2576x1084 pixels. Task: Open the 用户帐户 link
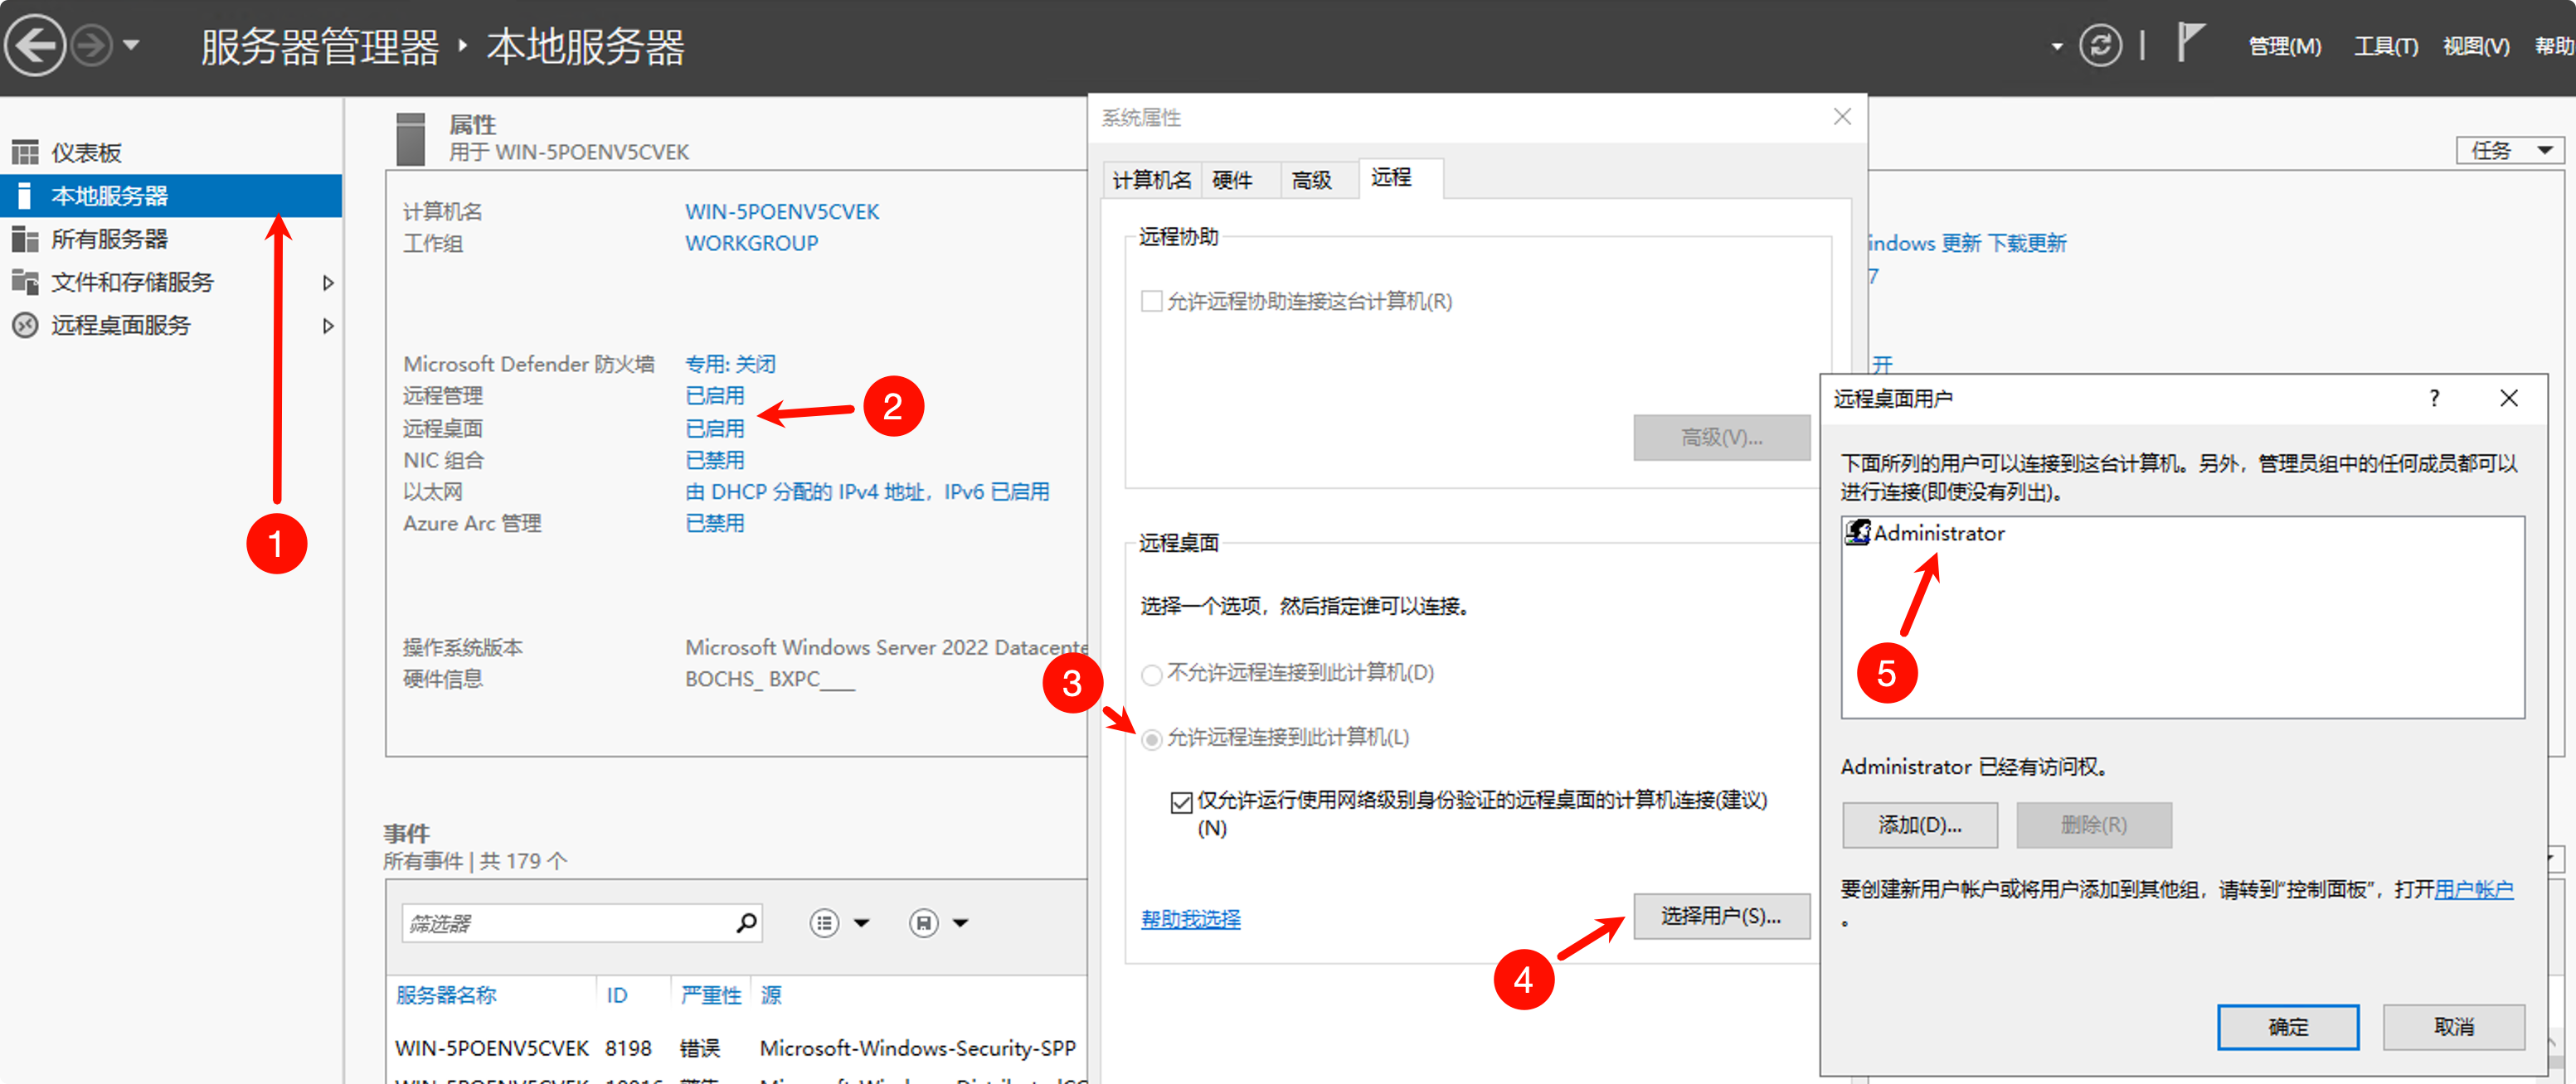2473,888
